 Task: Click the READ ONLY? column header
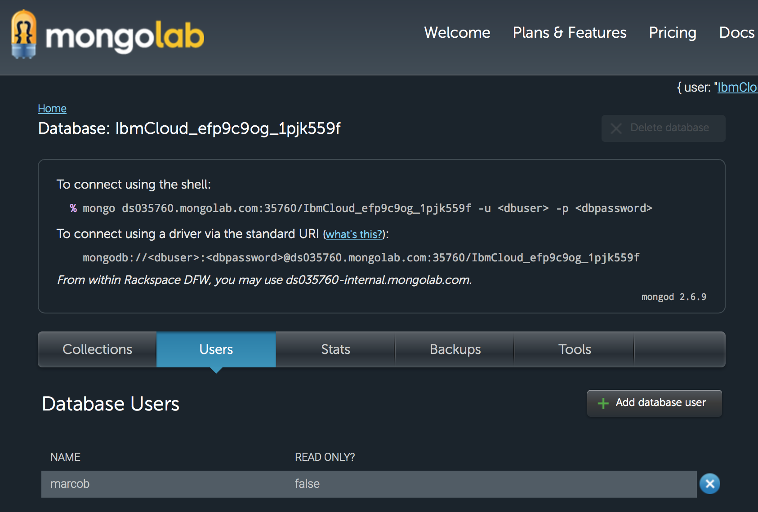(325, 457)
